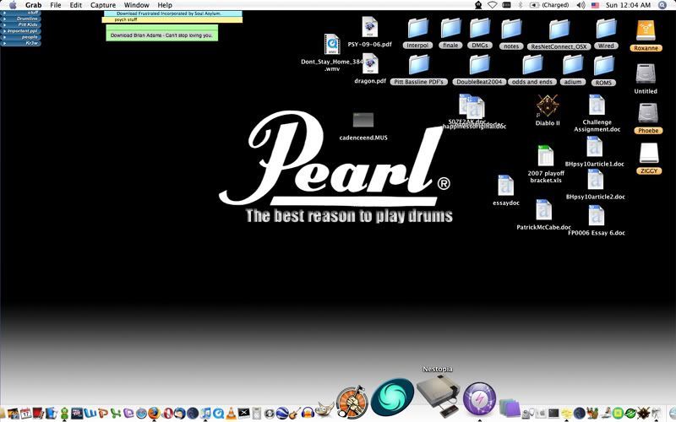Open Thunderbird mail icon in the dock

point(179,414)
